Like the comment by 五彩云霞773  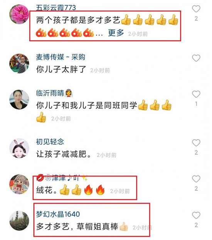[x=196, y=9]
